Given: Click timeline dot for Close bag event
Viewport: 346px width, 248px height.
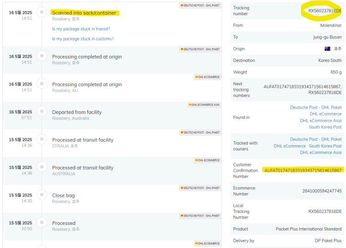Looking at the screenshot, I should tap(42, 195).
